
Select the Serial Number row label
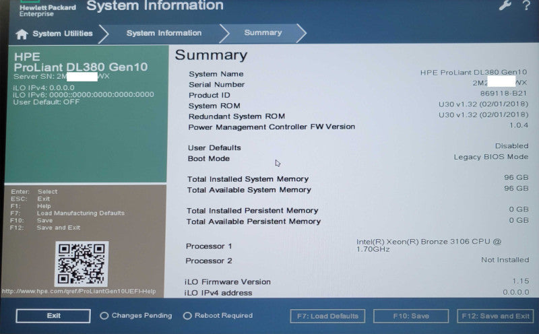click(x=216, y=85)
